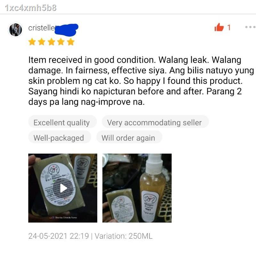Open the three-dots more options menu
Image resolution: width=256 pixels, height=256 pixels.
point(250,27)
